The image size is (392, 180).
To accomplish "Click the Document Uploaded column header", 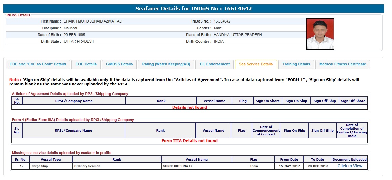I will point(350,159).
